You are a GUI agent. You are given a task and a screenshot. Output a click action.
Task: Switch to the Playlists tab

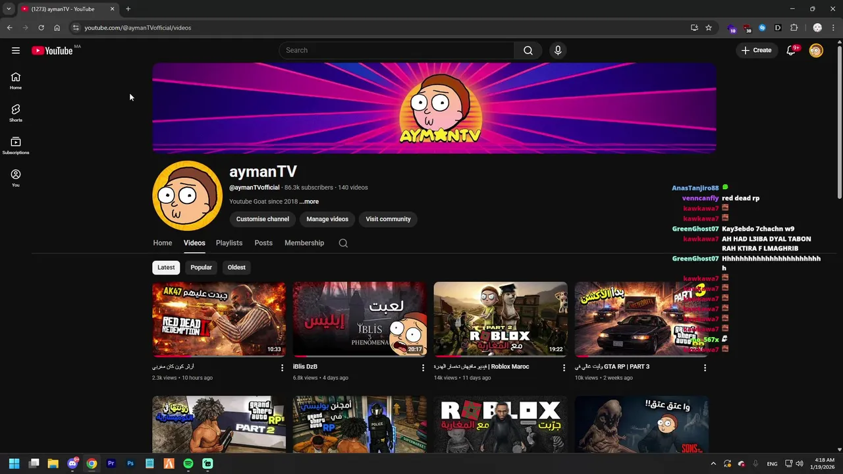coord(229,243)
